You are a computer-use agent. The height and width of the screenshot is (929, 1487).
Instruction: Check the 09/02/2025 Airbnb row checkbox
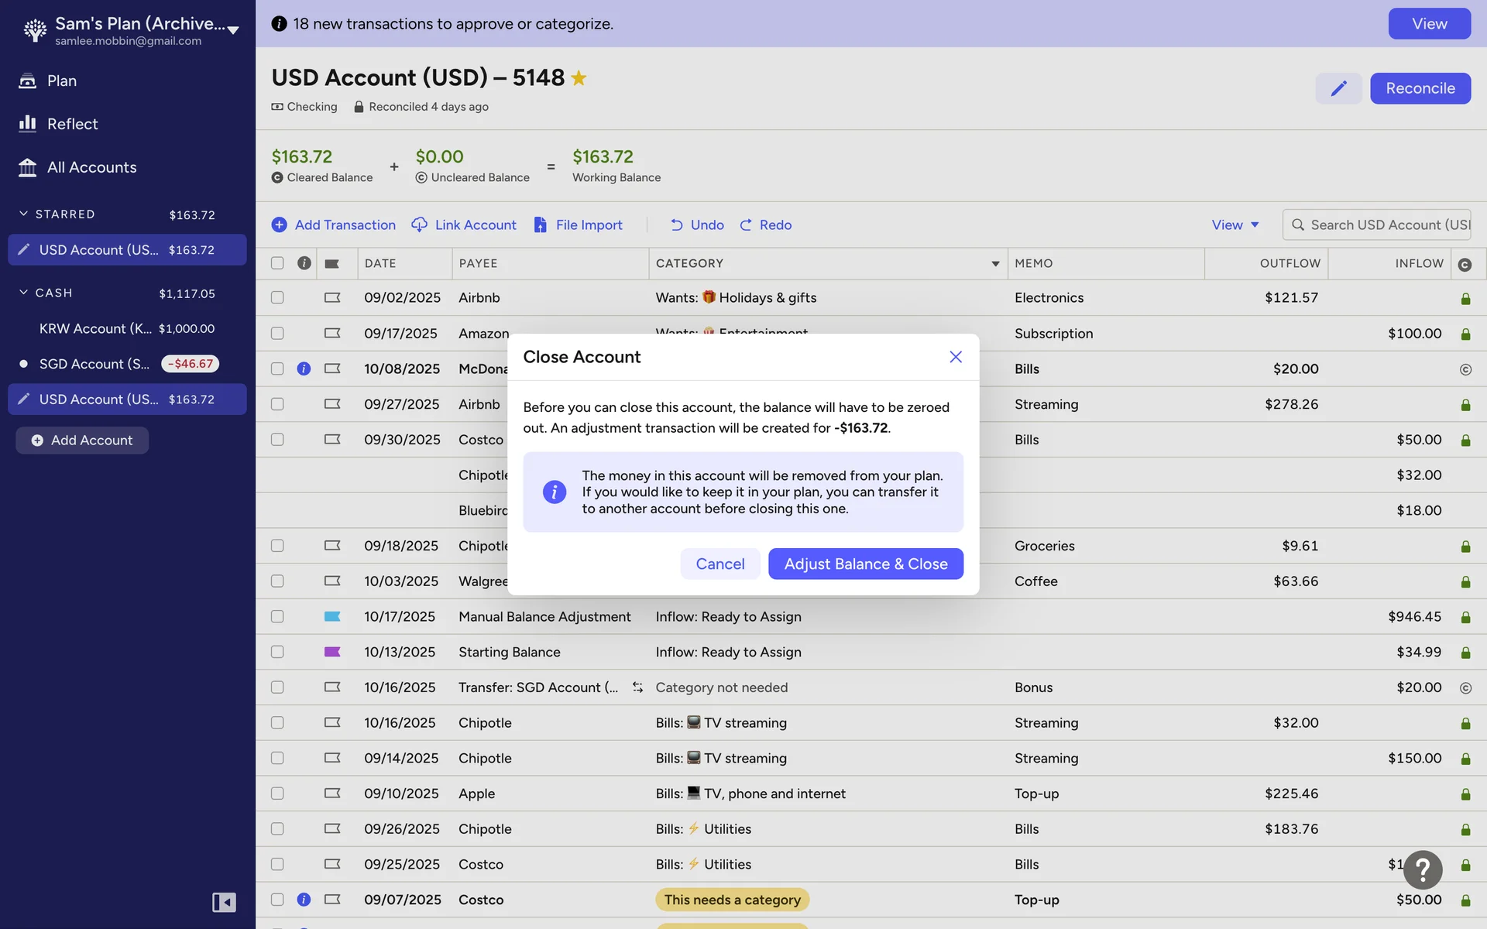[x=277, y=297]
